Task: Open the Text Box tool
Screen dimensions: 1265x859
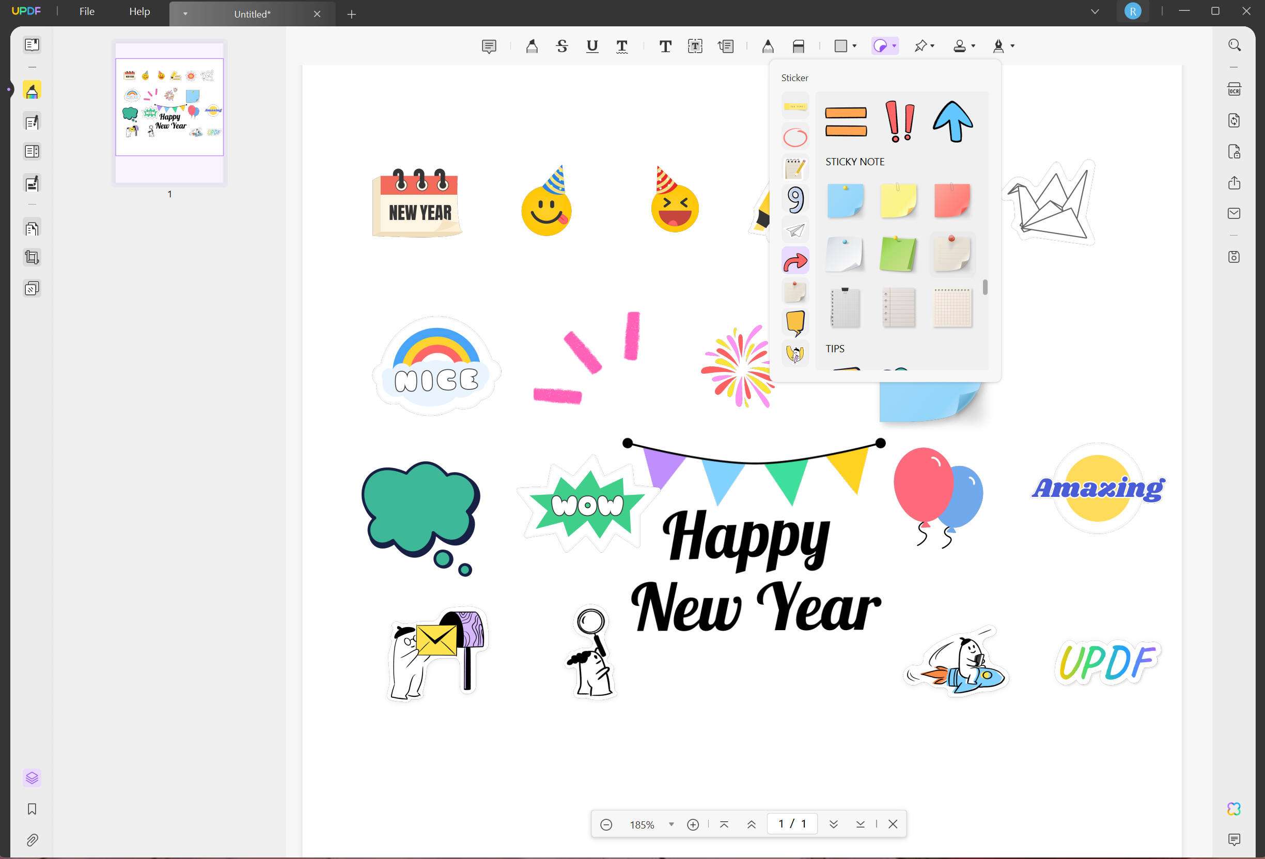Action: (695, 46)
